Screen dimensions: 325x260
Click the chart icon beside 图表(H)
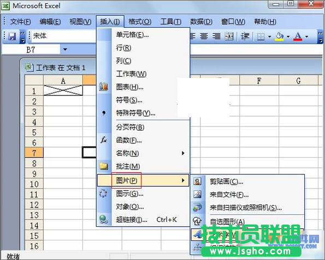pyautogui.click(x=104, y=87)
